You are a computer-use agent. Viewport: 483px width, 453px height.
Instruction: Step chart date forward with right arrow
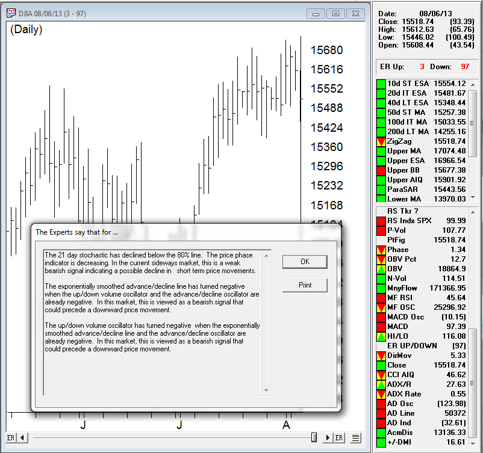coord(328,437)
